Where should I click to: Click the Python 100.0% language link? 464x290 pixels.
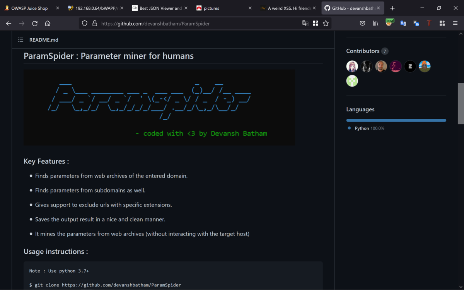(366, 128)
